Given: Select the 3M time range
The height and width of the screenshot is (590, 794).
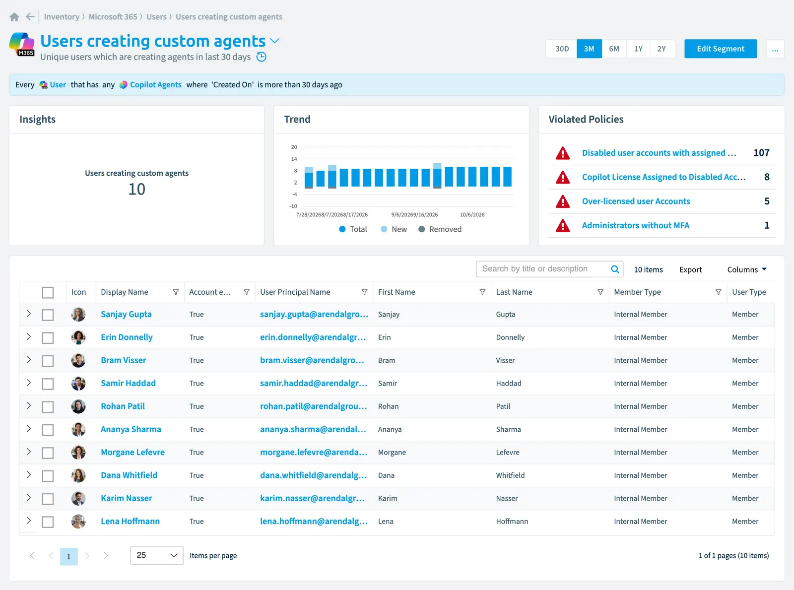Looking at the screenshot, I should pos(589,49).
